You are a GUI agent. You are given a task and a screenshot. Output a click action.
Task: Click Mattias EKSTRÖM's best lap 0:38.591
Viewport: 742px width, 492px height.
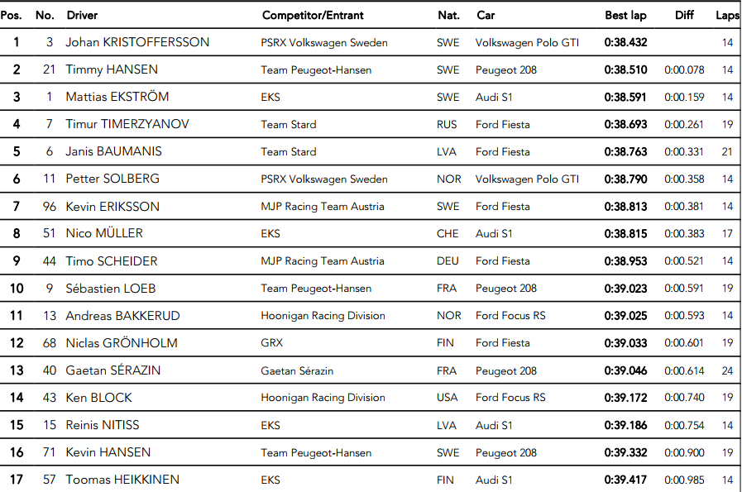(625, 97)
